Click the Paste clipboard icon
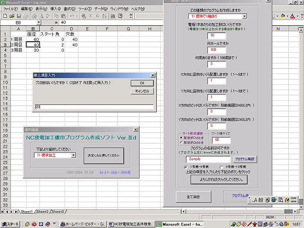The image size is (304, 228). (x=63, y=16)
